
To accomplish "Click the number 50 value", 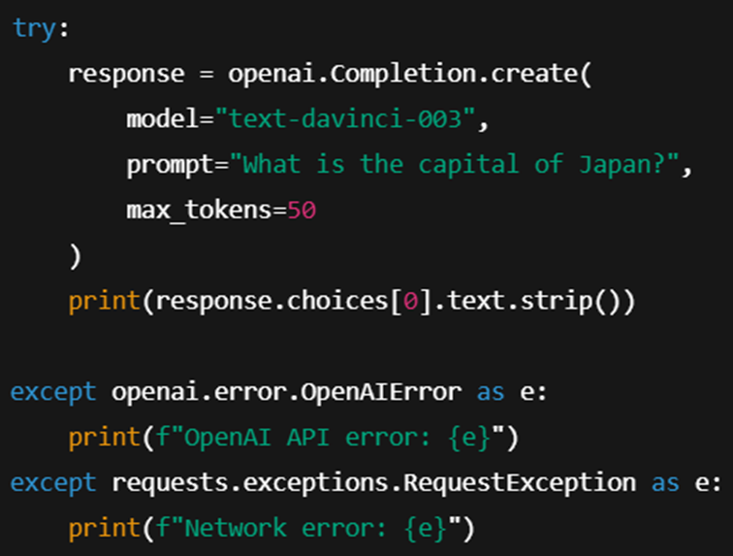I will tap(302, 211).
